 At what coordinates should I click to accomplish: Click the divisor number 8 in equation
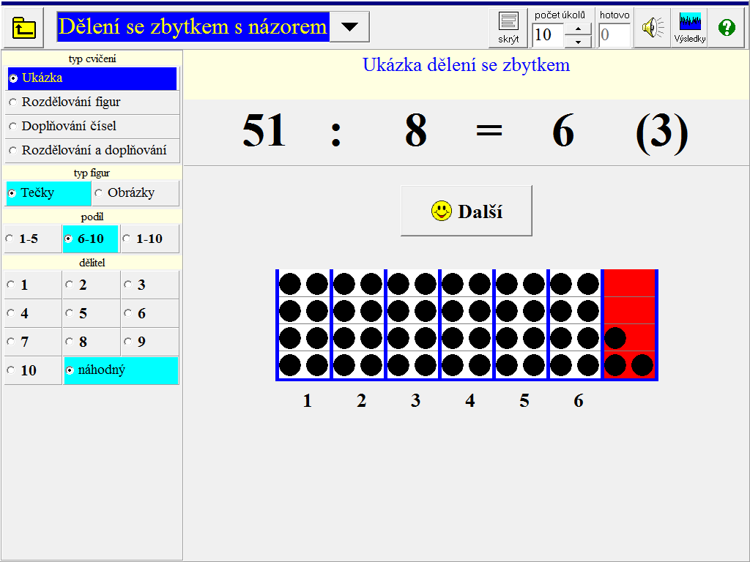(416, 130)
